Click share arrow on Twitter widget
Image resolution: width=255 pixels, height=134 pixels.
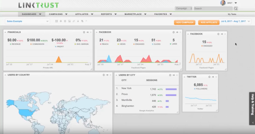(213, 77)
